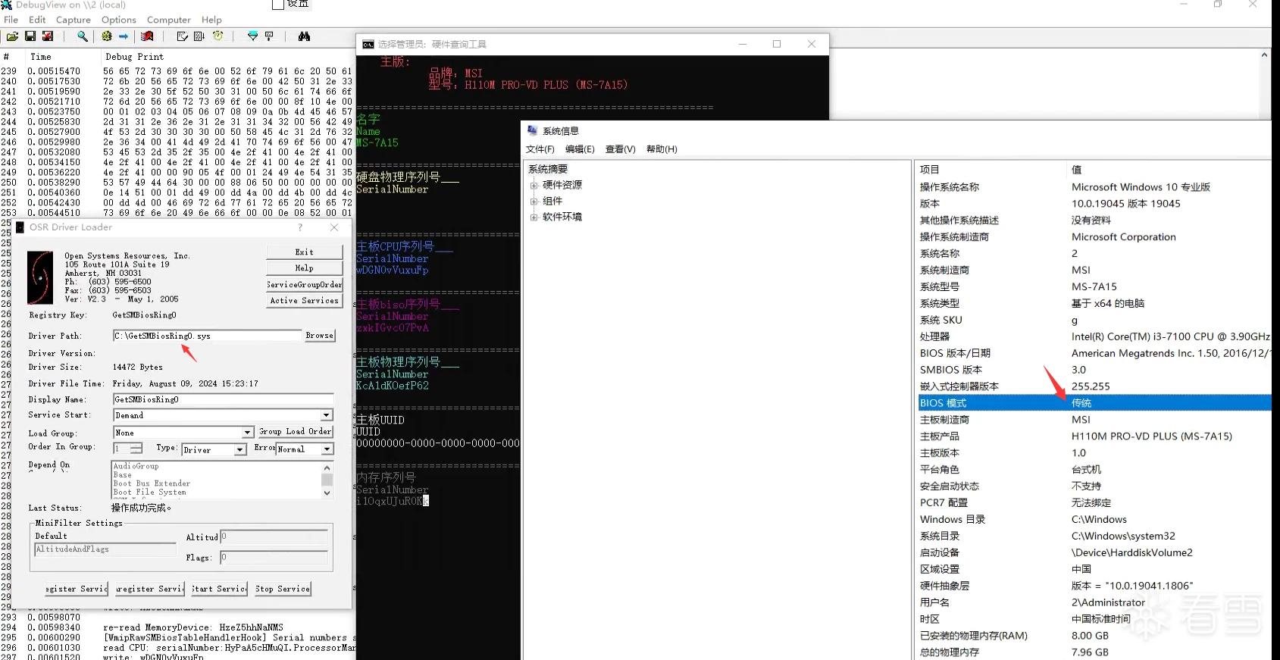Toggle the checkbox beside 设置 at top
Viewport: 1280px width, 660px height.
pyautogui.click(x=278, y=5)
